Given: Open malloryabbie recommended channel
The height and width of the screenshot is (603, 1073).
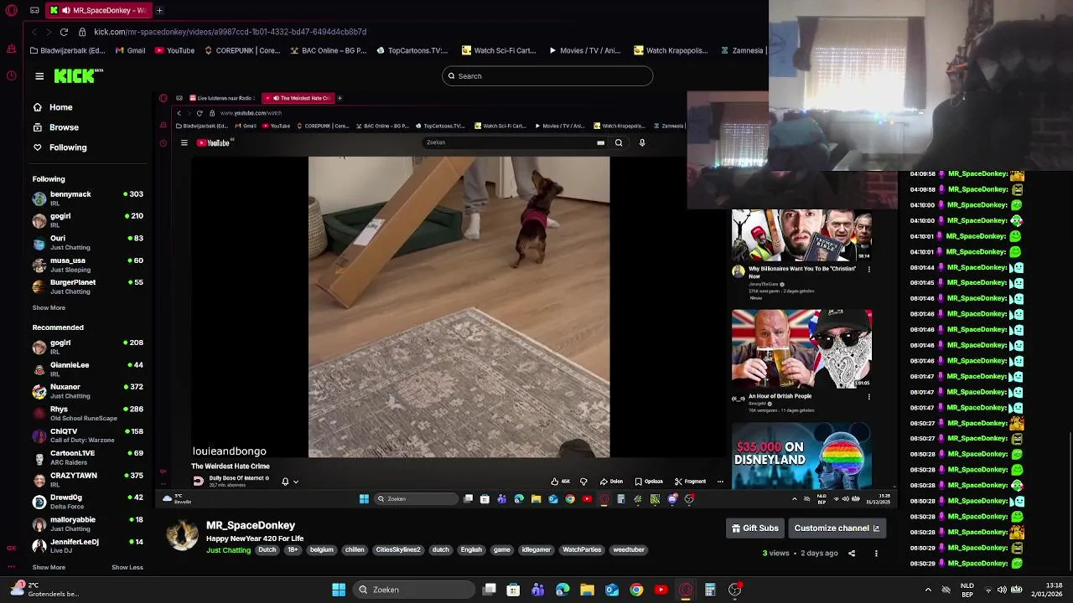Looking at the screenshot, I should tap(88, 523).
